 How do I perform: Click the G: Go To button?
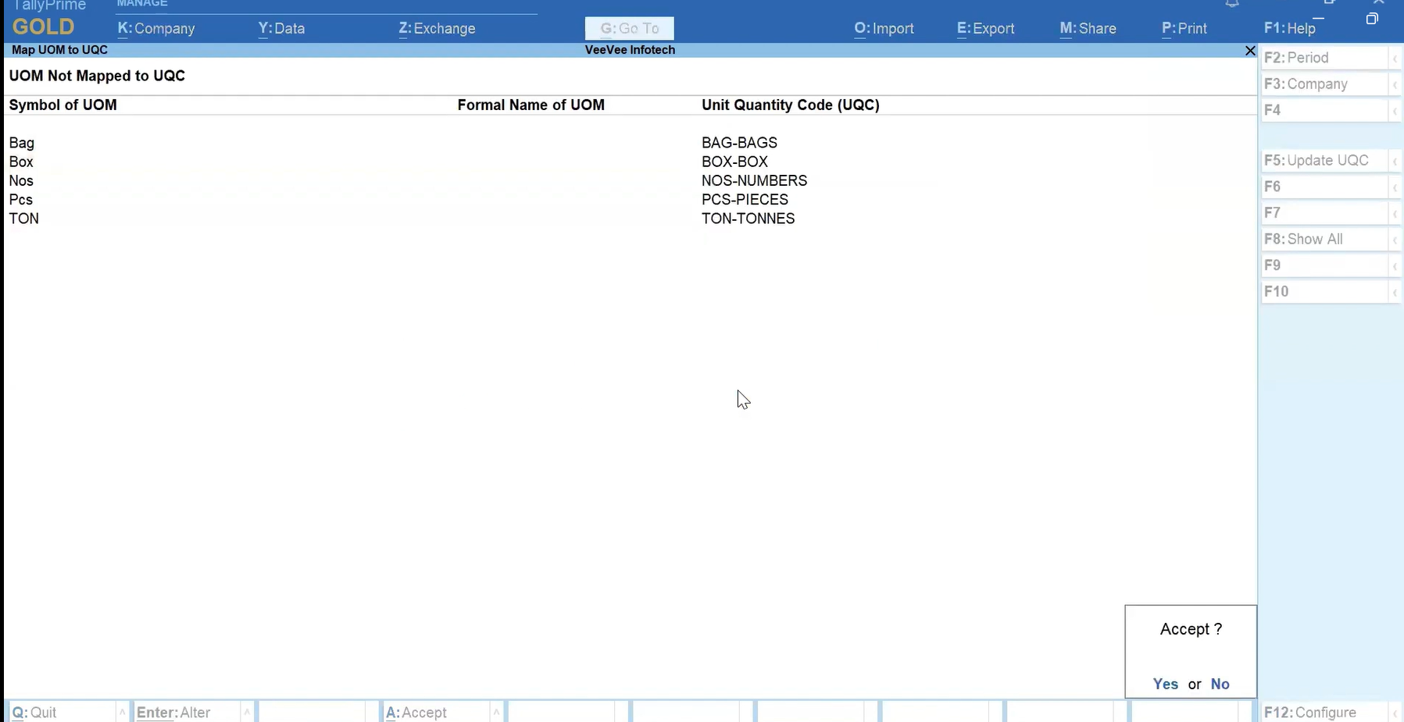(629, 29)
